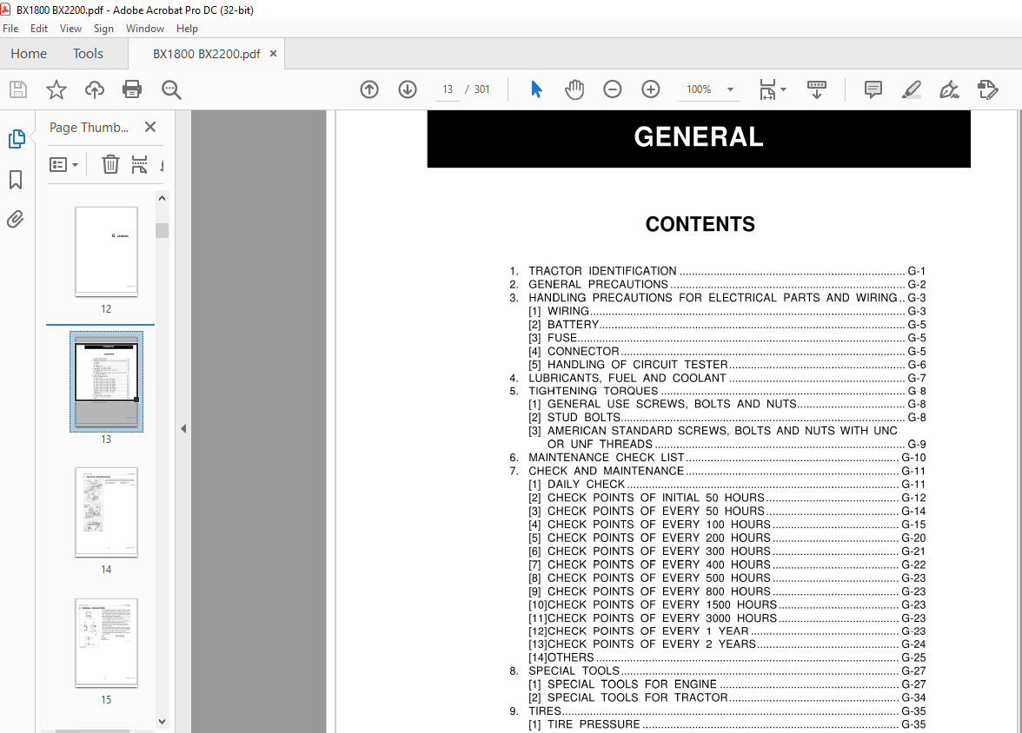Click the Save file icon
The height and width of the screenshot is (733, 1022).
18,89
